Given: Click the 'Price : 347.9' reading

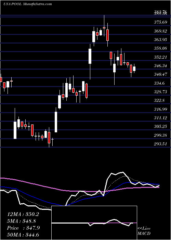Looking at the screenshot, I should (x=23, y=228).
